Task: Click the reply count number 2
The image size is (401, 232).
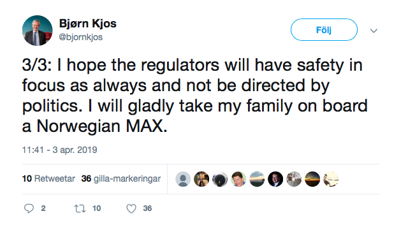Action: click(x=43, y=208)
